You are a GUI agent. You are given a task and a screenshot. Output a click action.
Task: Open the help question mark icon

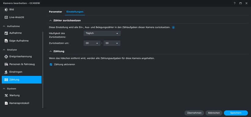(235, 3)
